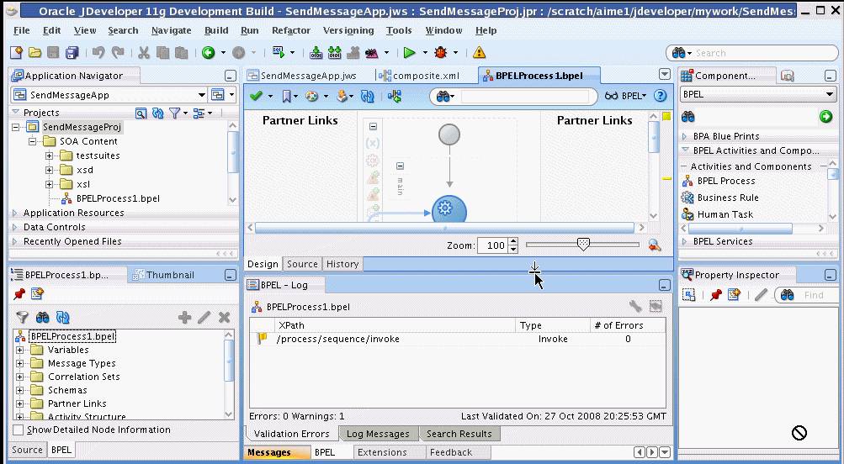Select Partner Links node in Structure
Viewport: 844px width, 464px height.
[77, 403]
